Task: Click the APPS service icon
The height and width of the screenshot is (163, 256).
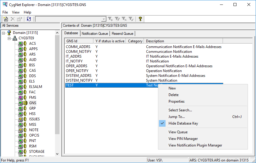Action: point(22,49)
